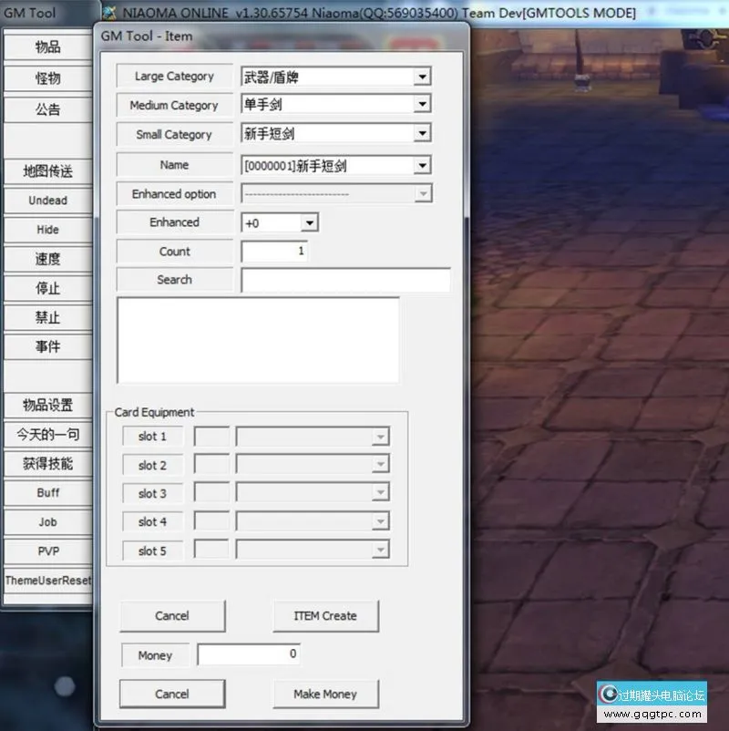The height and width of the screenshot is (731, 729).
Task: Click the Buff sidebar button
Action: click(x=48, y=493)
